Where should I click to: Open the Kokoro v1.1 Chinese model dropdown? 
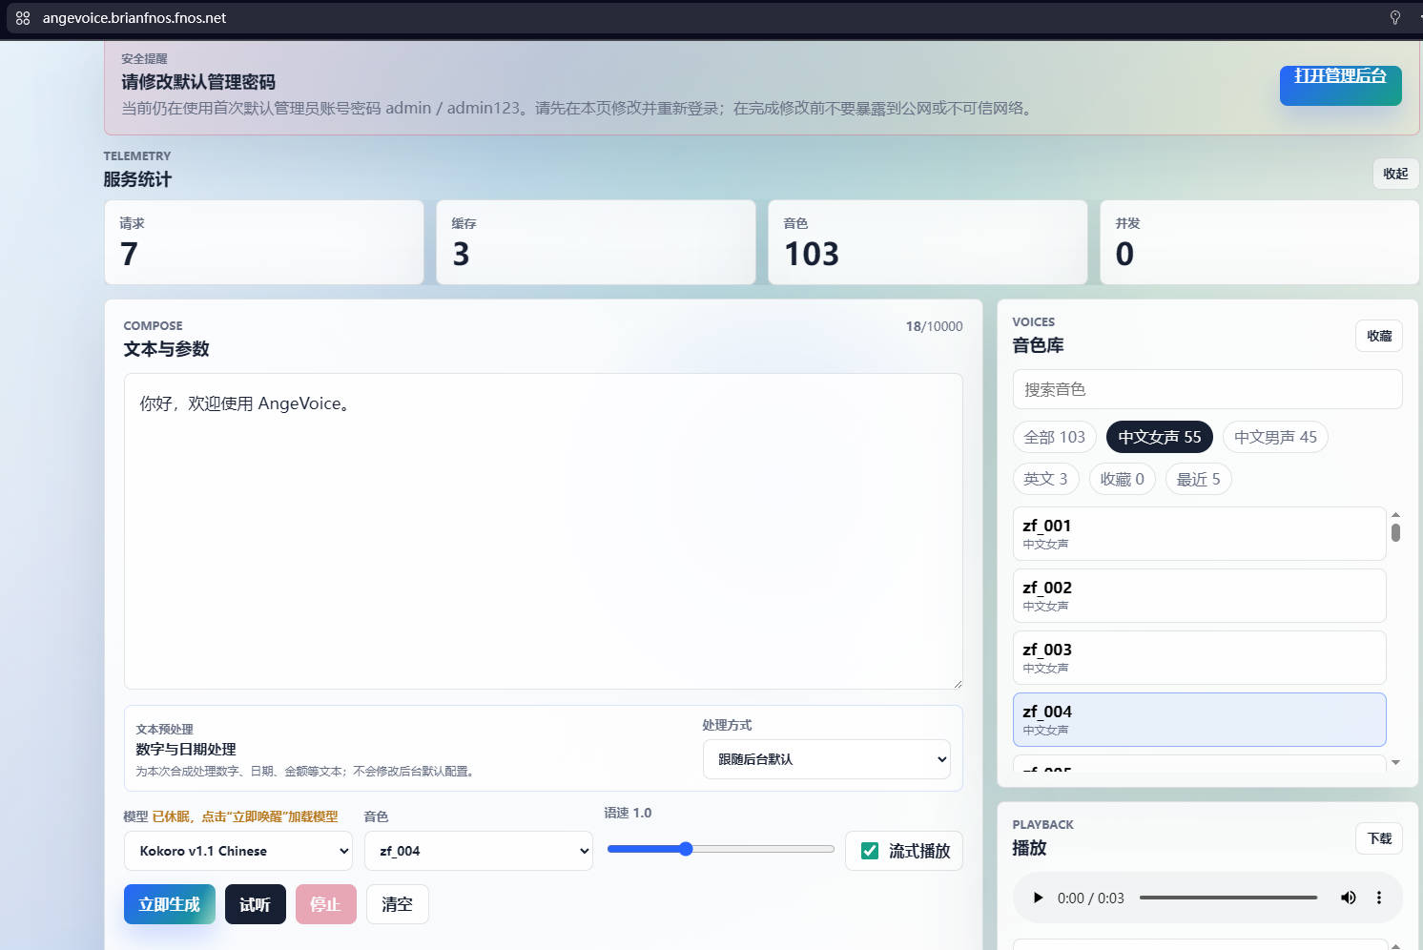coord(238,851)
